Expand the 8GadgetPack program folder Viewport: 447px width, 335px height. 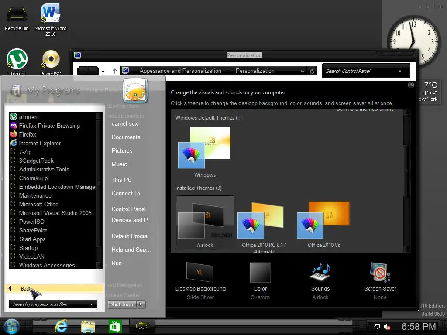coord(53,161)
